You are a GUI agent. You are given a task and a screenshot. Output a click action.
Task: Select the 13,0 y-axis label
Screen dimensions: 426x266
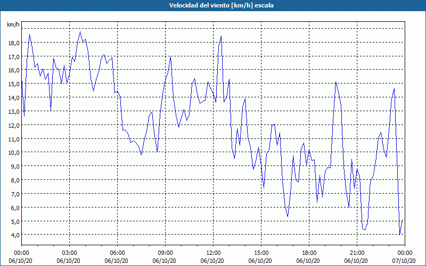pos(15,112)
